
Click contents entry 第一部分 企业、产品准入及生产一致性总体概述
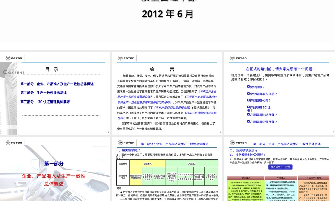click(57, 84)
